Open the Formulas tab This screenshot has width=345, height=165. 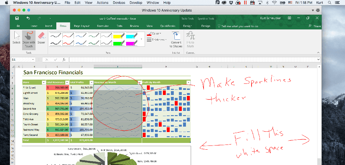coord(103,26)
